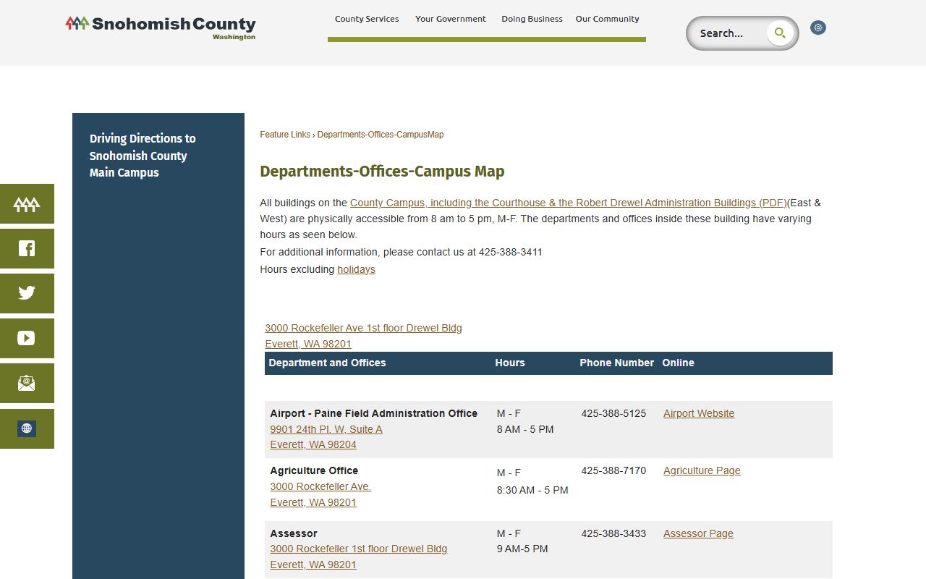Open the Our Community menu
The height and width of the screenshot is (579, 926).
[x=608, y=19]
